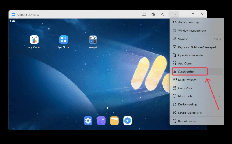Open the Gadget folder
The image size is (232, 144).
point(93,40)
